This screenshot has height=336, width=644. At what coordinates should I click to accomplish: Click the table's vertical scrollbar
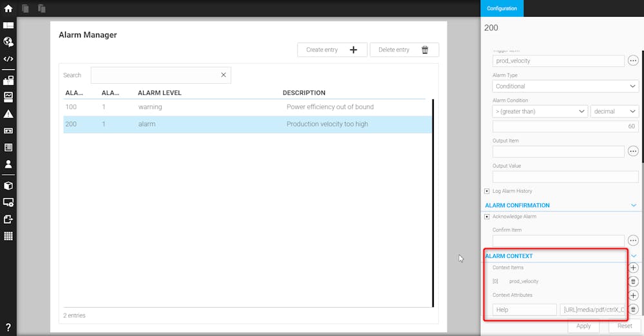pos(433,203)
